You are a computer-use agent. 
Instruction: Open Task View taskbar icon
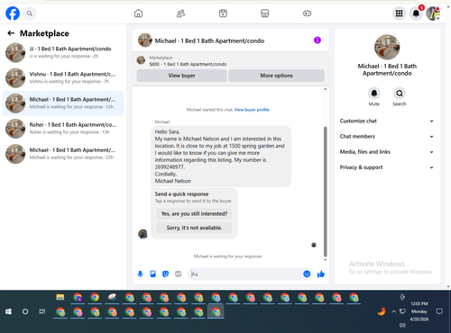42,311
